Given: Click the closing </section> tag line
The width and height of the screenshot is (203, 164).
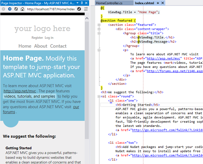Looking at the screenshot, I should click(x=117, y=84).
